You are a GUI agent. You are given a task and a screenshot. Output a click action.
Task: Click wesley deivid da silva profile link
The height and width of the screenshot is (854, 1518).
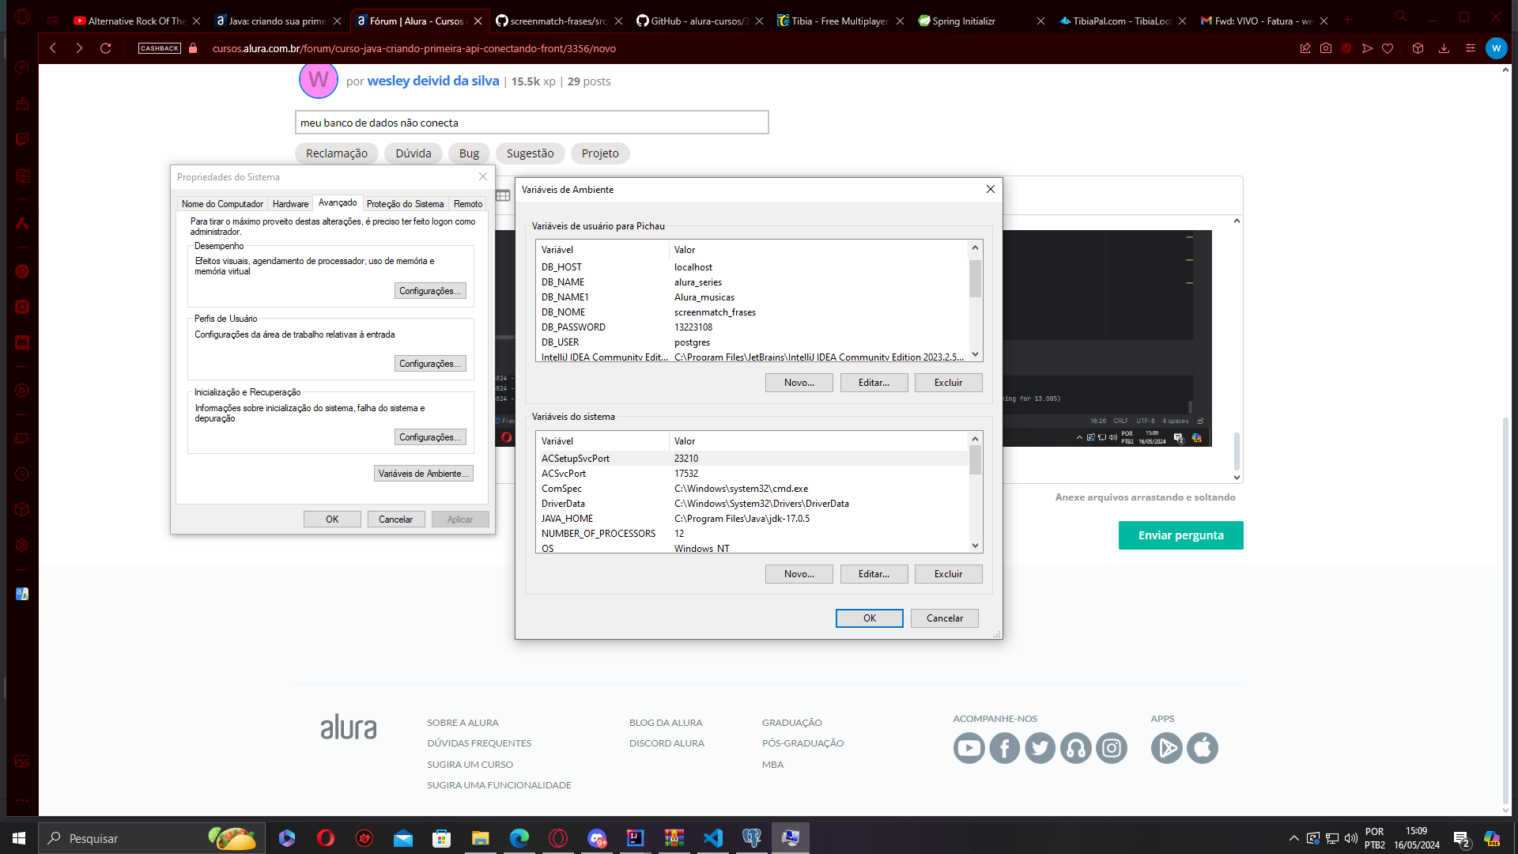433,81
